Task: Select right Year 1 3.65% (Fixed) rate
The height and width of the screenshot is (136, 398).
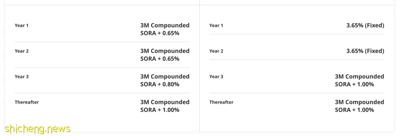Action: pyautogui.click(x=365, y=25)
